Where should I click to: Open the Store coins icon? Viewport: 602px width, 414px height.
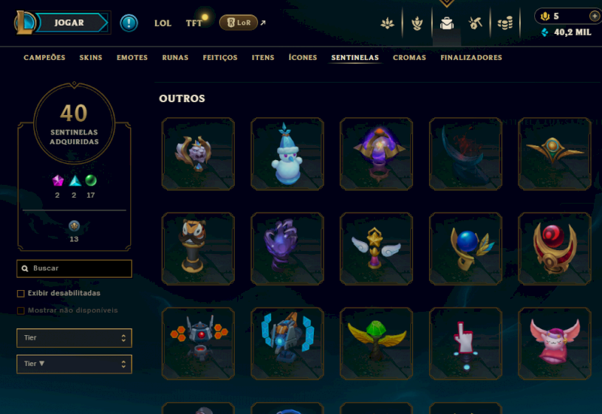[505, 23]
